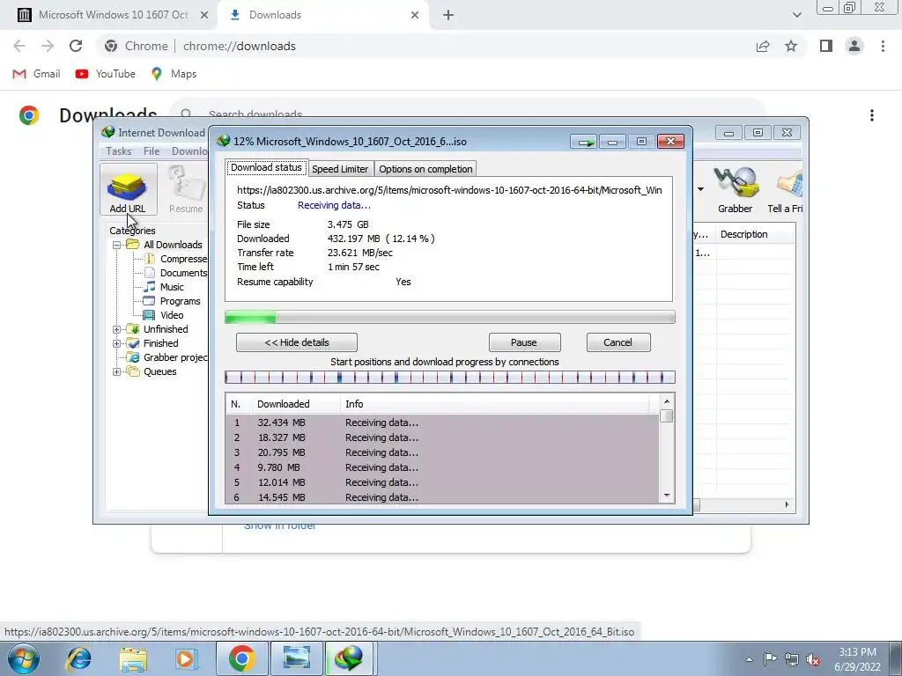Click the IDM list horizontal scroll right arrow

pos(787,504)
